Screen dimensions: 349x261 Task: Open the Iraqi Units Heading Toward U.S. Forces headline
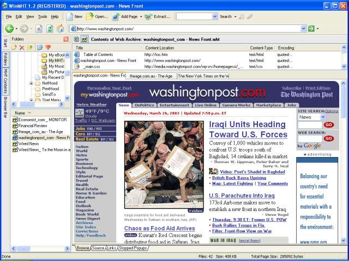(x=248, y=129)
